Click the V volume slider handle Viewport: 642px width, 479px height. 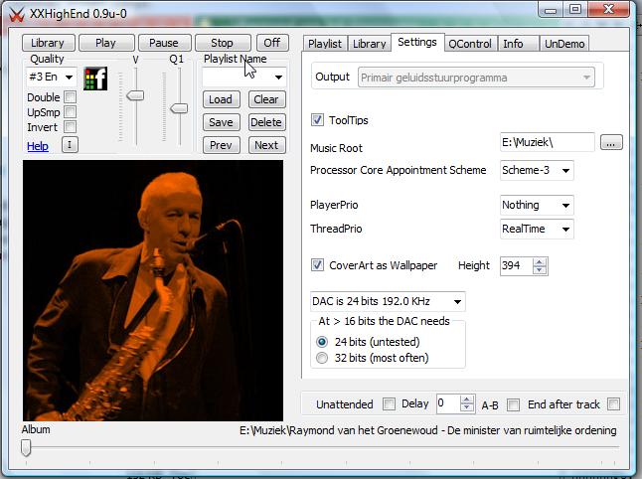pos(135,95)
